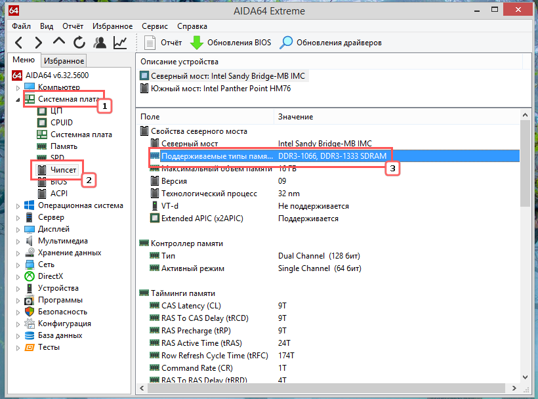The width and height of the screenshot is (538, 399).
Task: Click the horizontal scrollbar right arrow
Action: coord(514,388)
